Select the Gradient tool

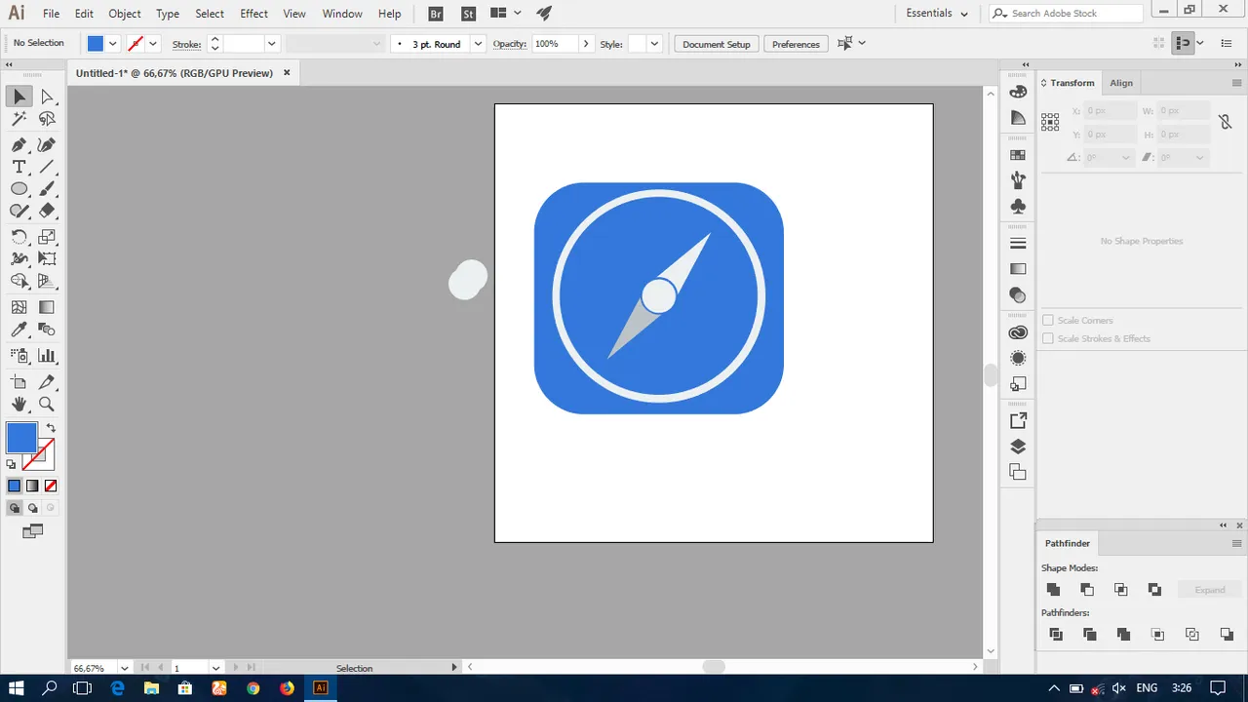[x=47, y=307]
